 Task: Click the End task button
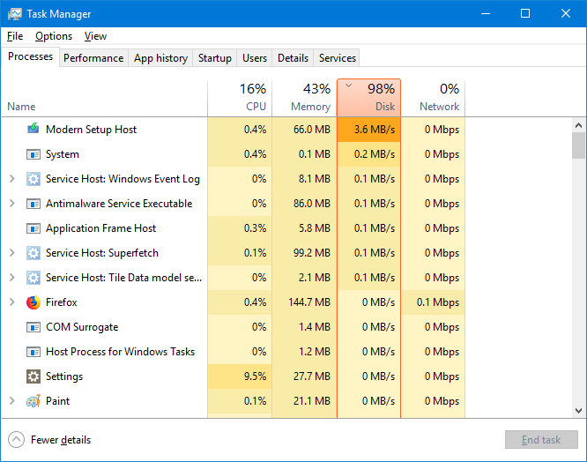[x=541, y=440]
